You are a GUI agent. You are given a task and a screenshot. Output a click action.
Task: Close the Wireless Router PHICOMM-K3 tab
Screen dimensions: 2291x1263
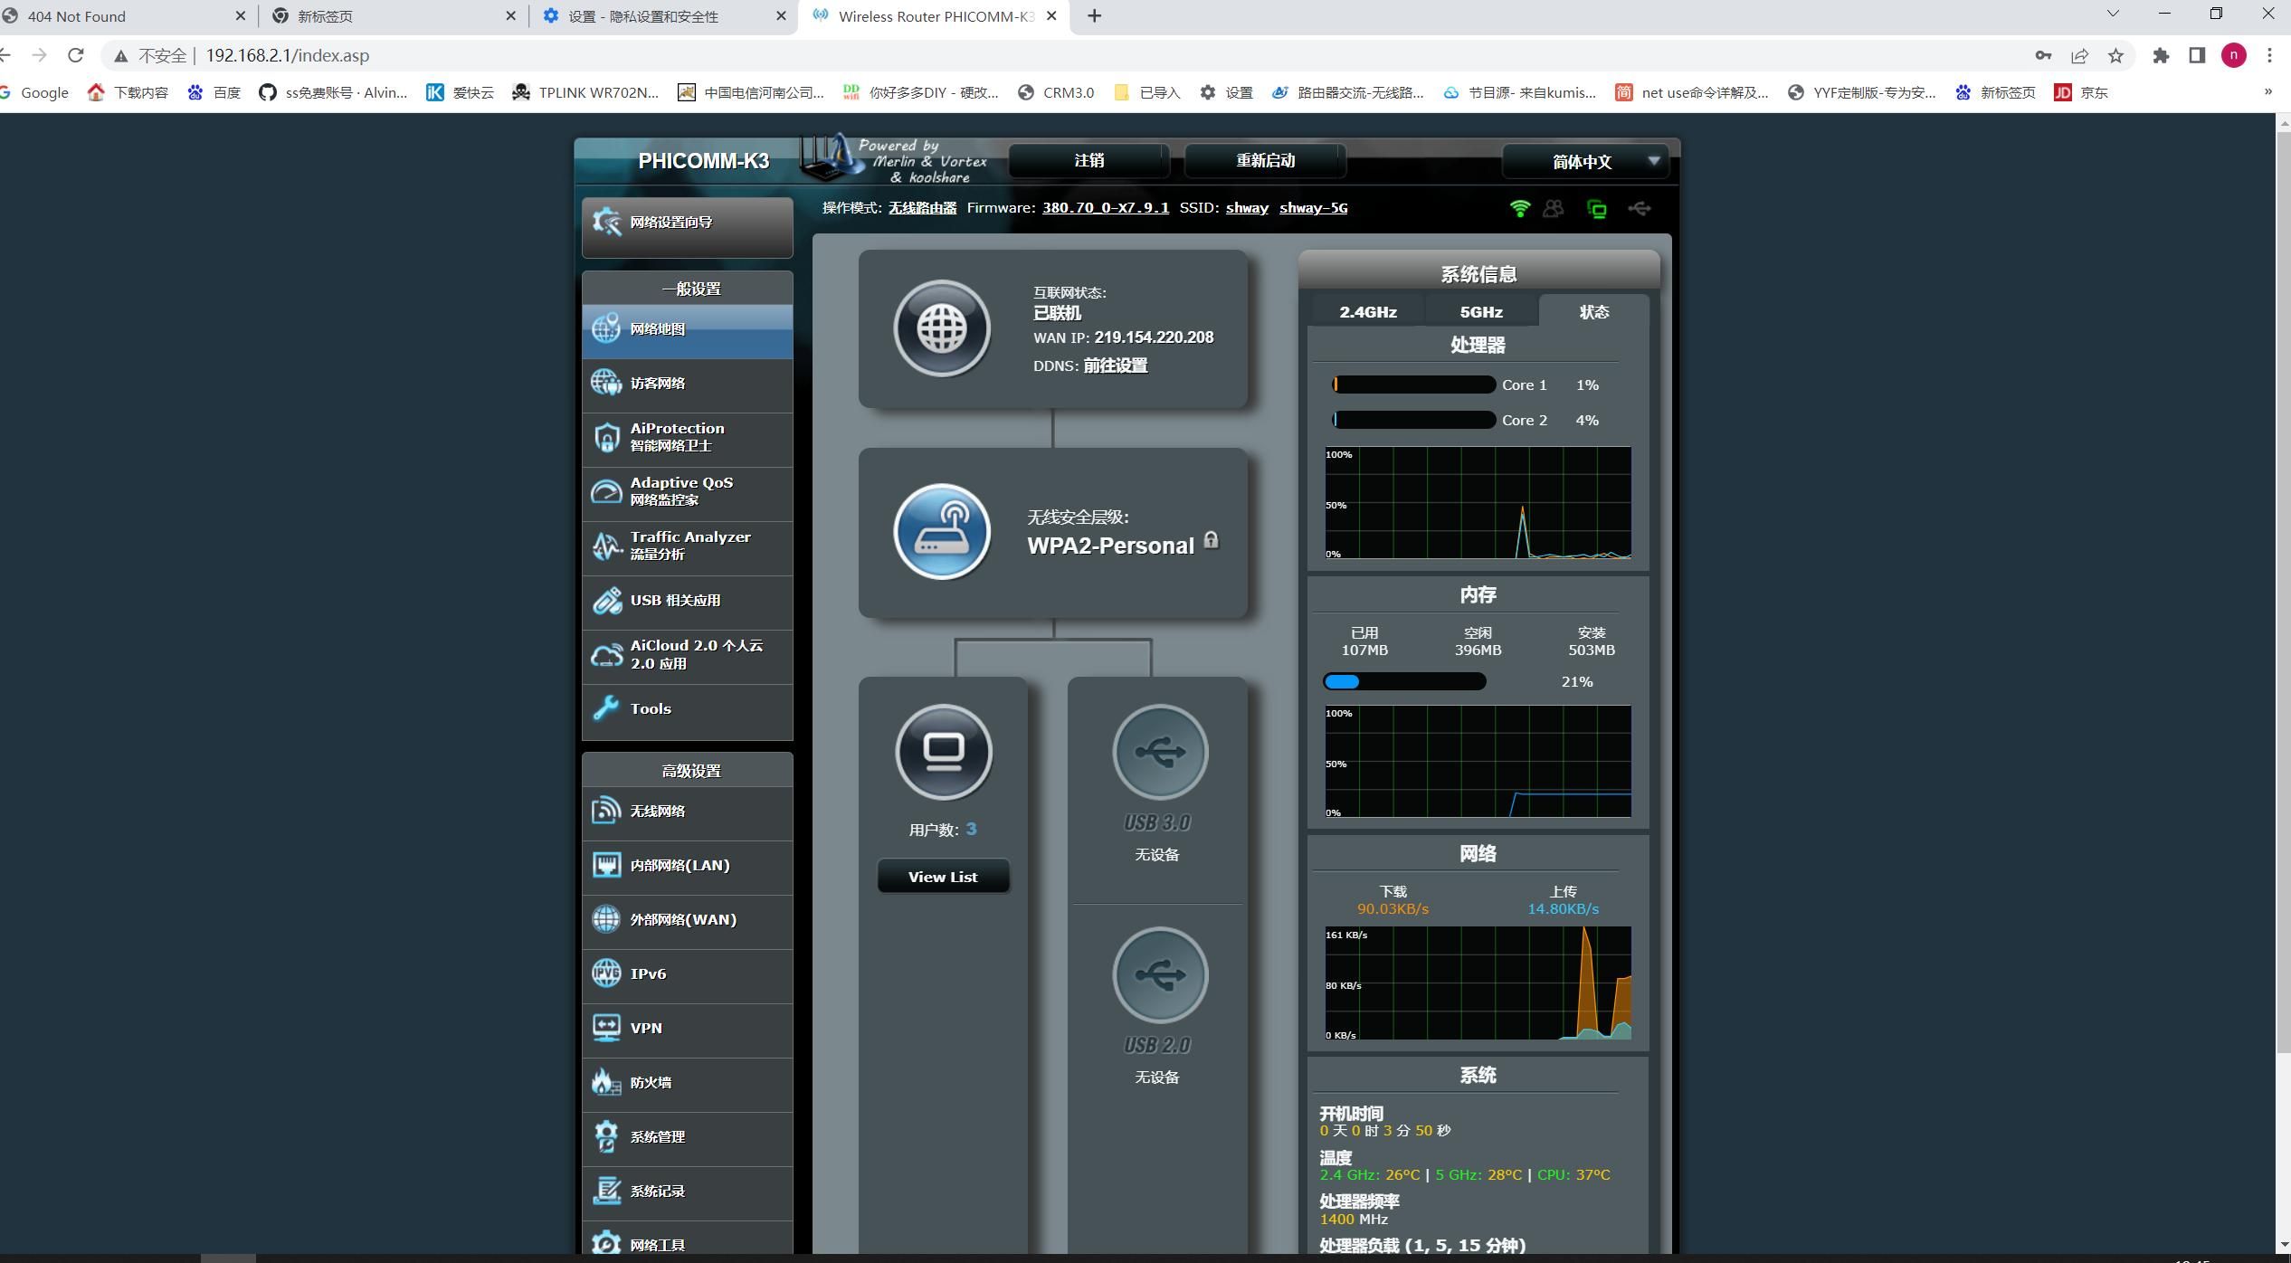[x=1051, y=15]
